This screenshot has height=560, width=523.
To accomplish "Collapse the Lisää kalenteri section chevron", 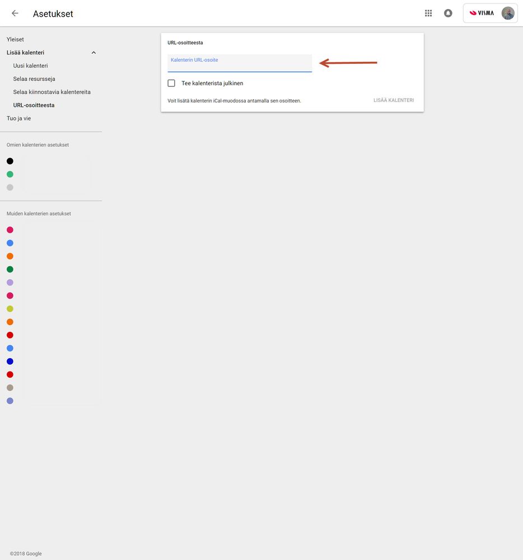I will [x=94, y=53].
